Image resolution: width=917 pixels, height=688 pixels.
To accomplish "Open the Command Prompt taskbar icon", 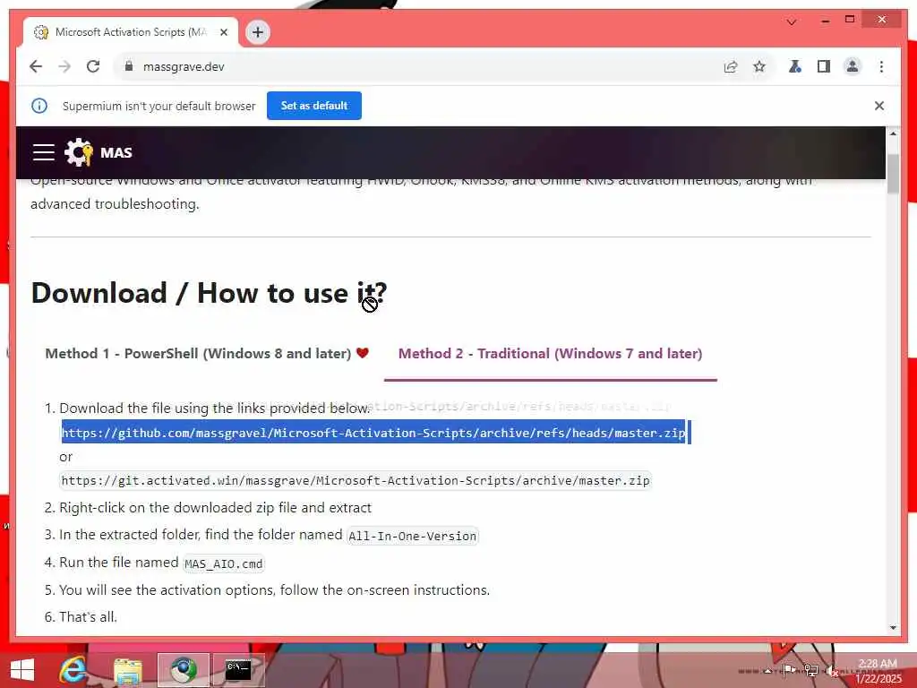I will pyautogui.click(x=238, y=670).
